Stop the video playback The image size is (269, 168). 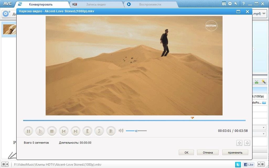click(52, 131)
